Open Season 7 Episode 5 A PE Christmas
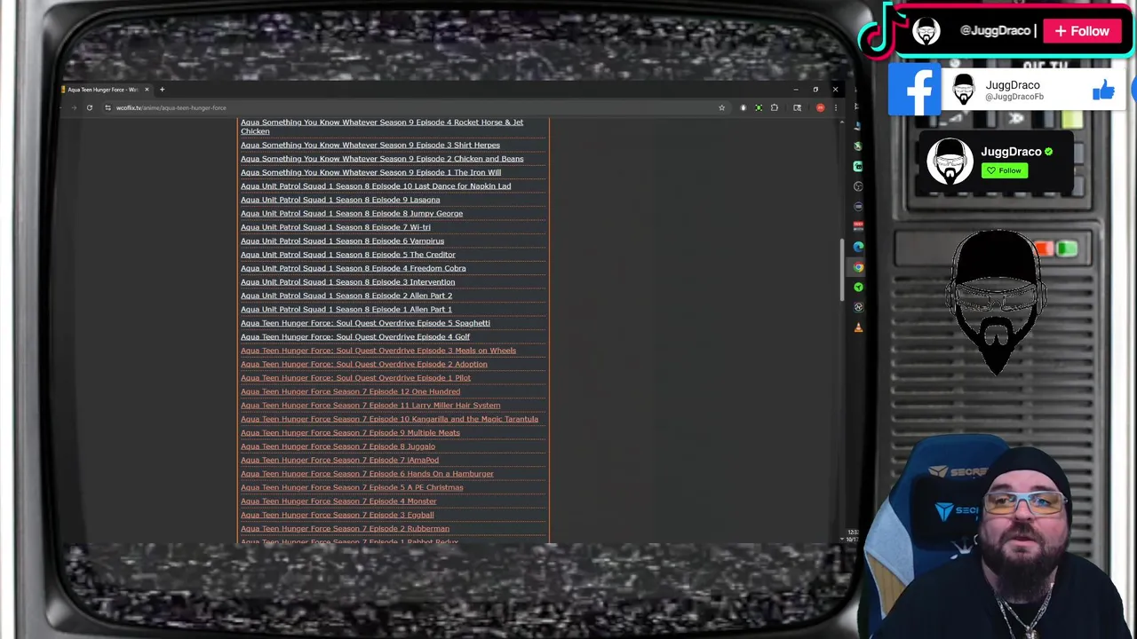The height and width of the screenshot is (639, 1137). 352,487
